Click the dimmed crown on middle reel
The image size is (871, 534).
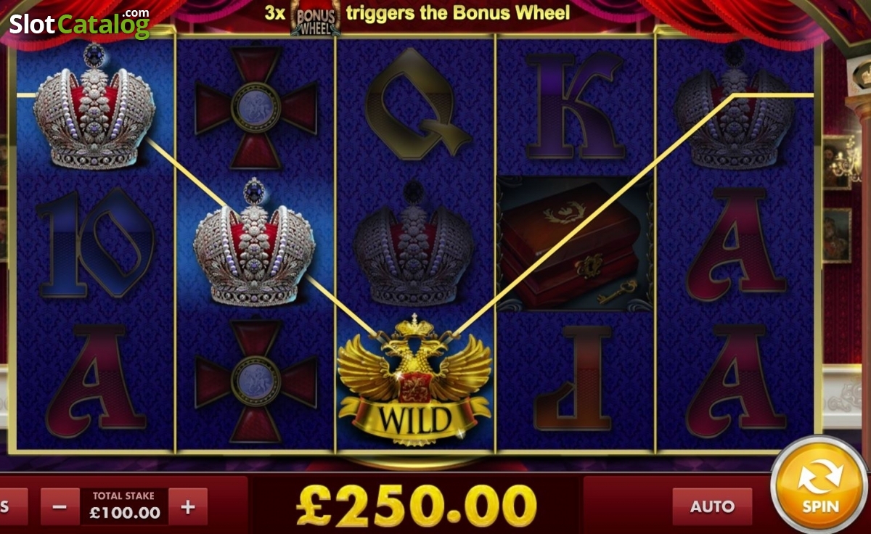click(414, 244)
